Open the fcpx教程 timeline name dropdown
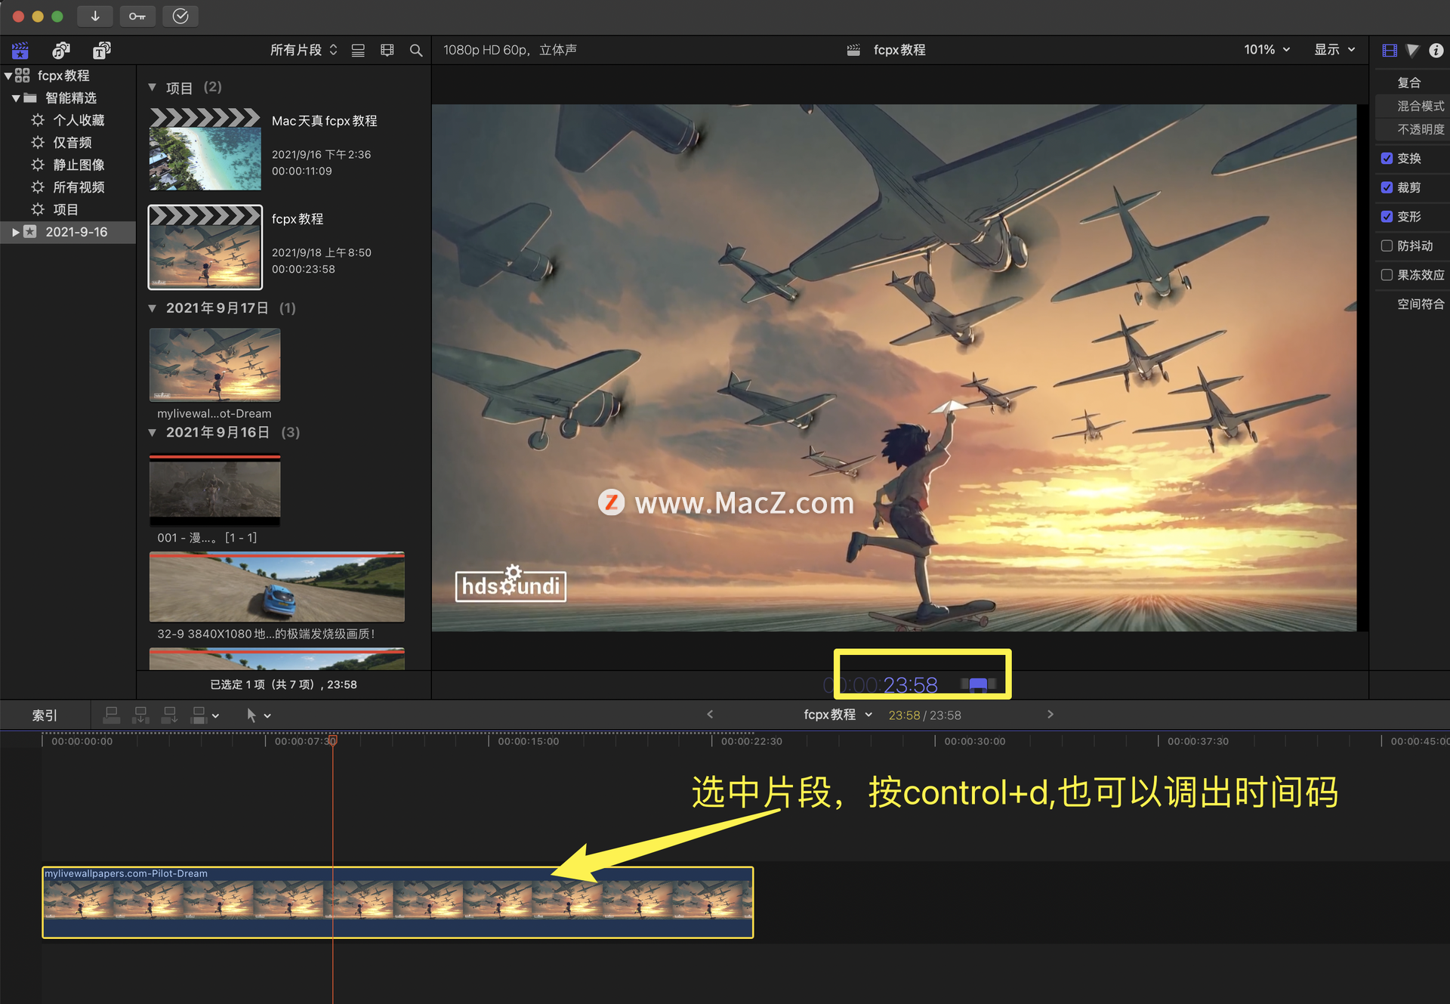This screenshot has width=1450, height=1004. coord(838,715)
